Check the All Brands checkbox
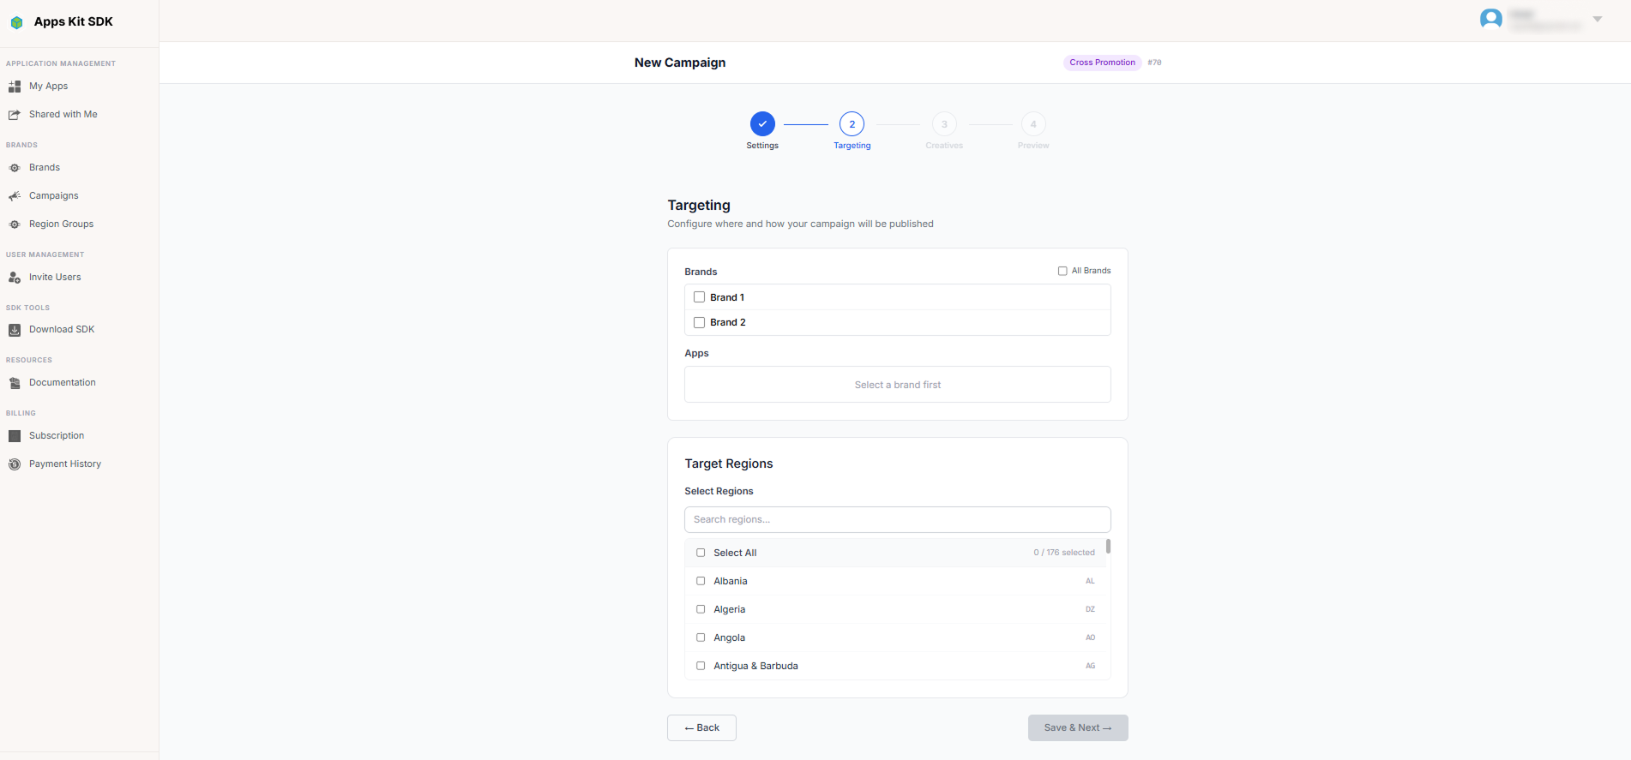 click(1062, 271)
